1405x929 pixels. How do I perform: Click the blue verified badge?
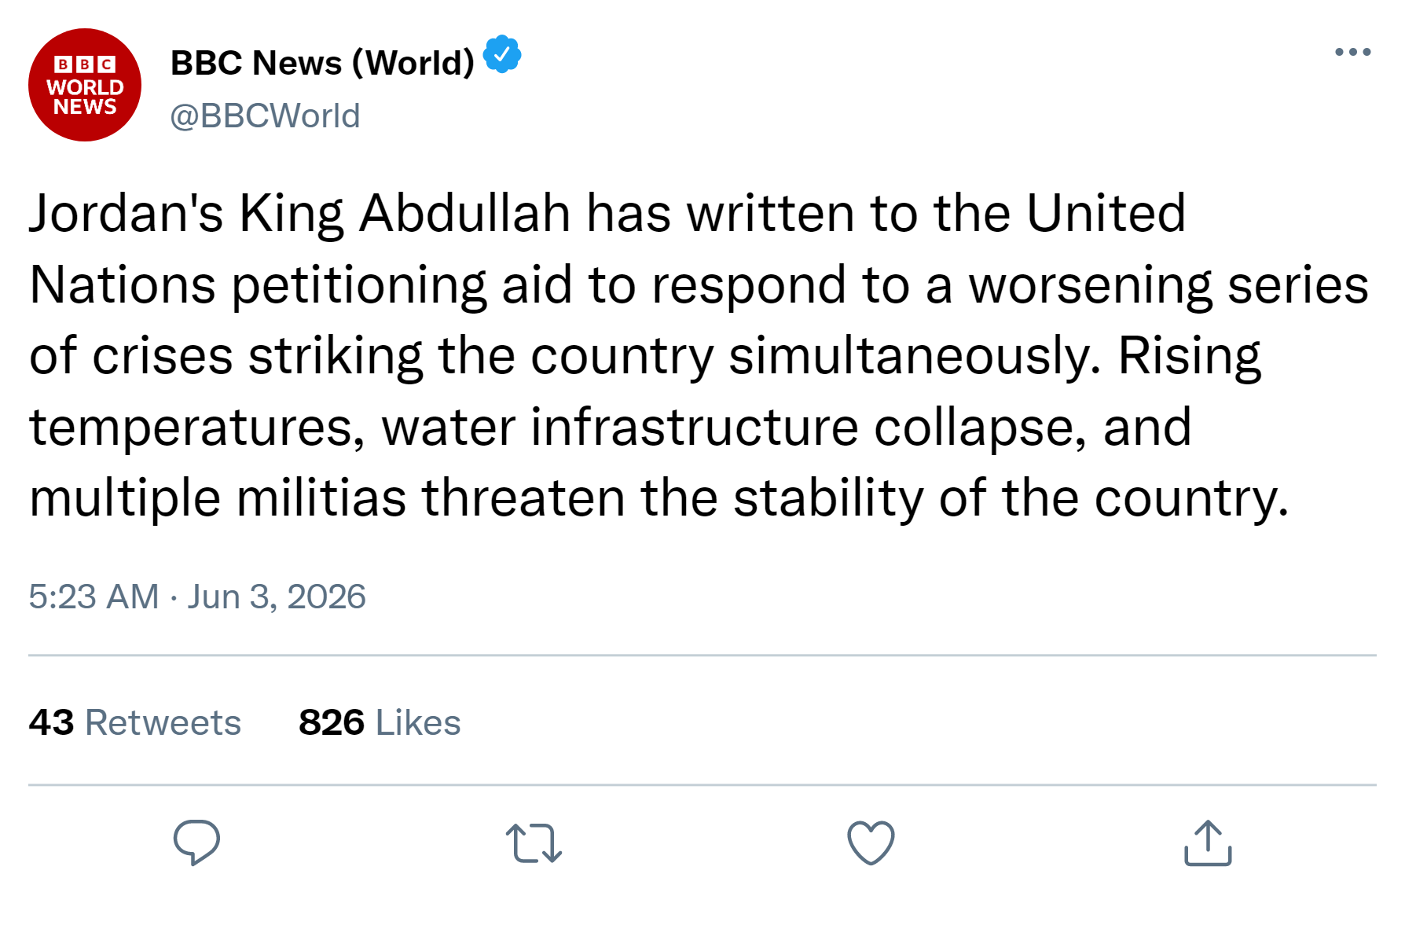click(502, 55)
